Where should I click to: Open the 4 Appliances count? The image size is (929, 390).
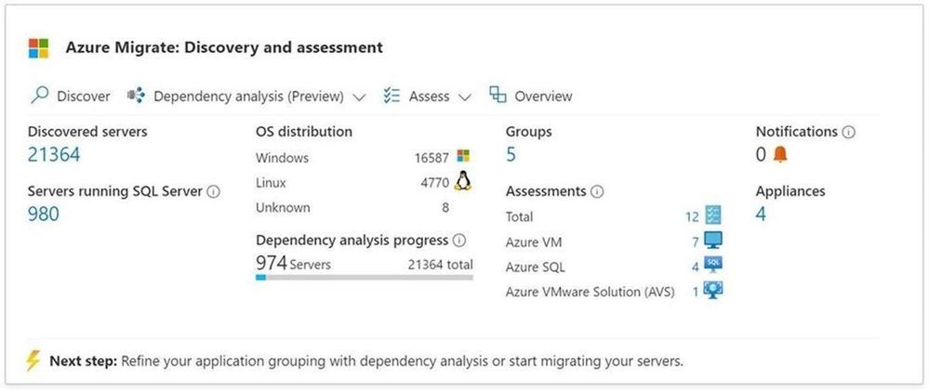coord(761,214)
